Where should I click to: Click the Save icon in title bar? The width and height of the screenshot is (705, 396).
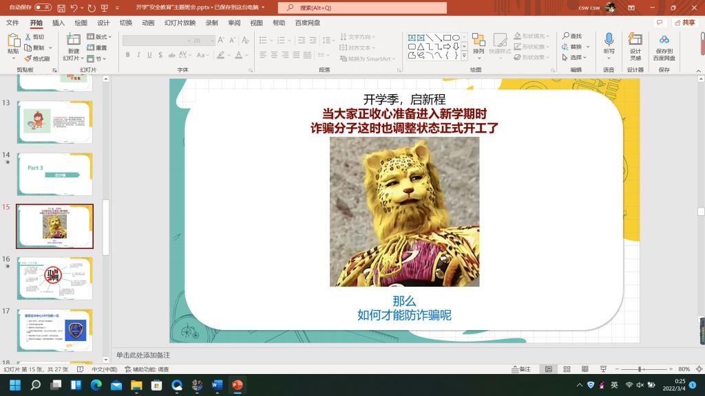62,8
